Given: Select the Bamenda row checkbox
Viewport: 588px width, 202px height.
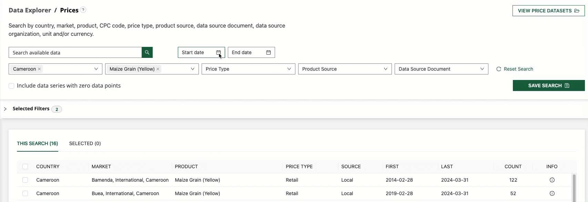Looking at the screenshot, I should (25, 180).
